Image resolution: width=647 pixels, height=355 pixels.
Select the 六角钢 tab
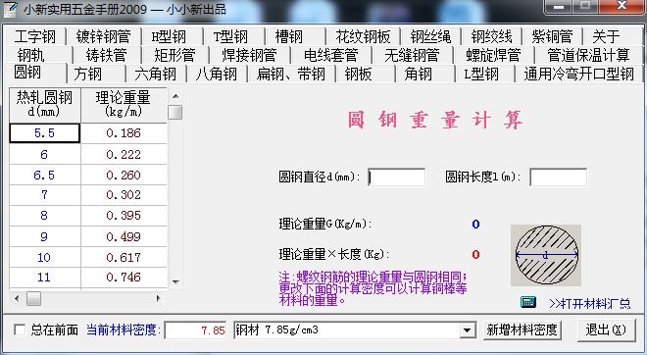(155, 74)
